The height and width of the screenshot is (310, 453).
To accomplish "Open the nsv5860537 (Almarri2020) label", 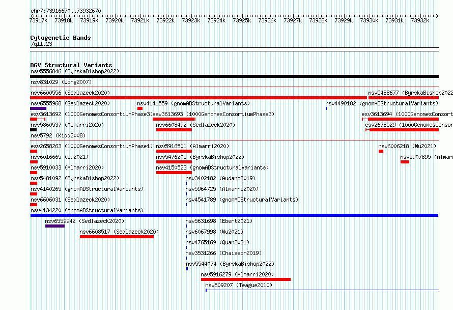I will [67, 125].
